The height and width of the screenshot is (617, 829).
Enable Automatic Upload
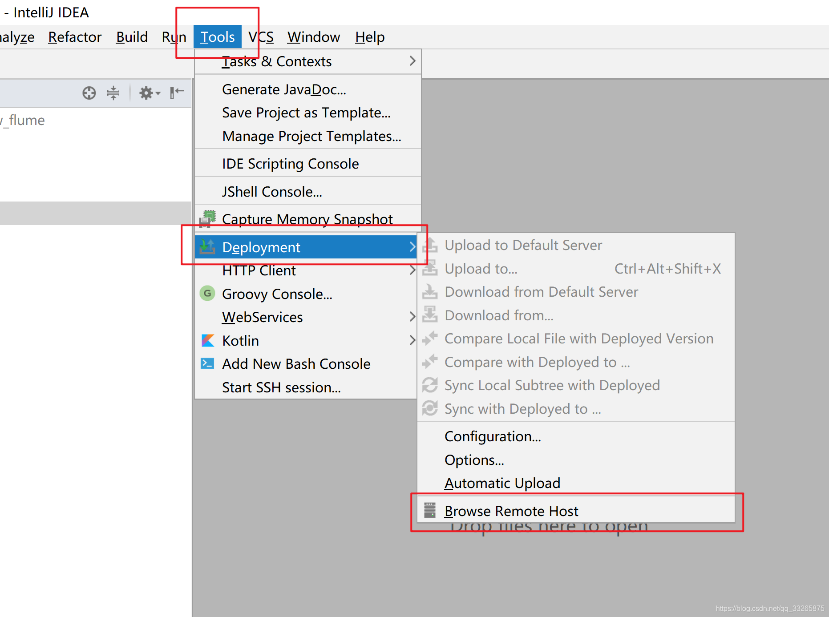click(502, 483)
